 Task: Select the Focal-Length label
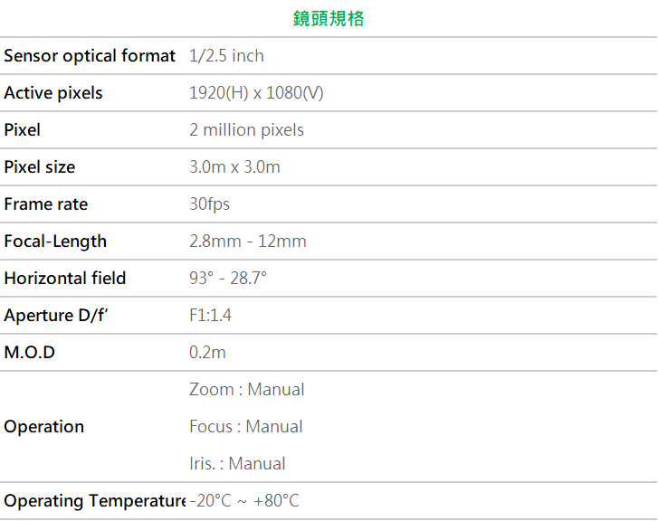pyautogui.click(x=55, y=242)
